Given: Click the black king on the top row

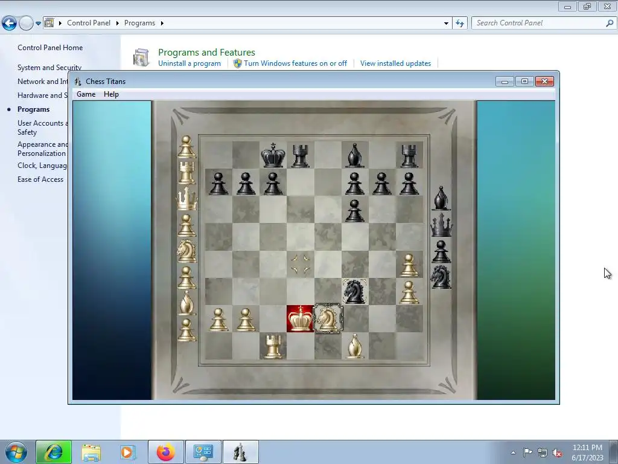Looking at the screenshot, I should tap(273, 155).
